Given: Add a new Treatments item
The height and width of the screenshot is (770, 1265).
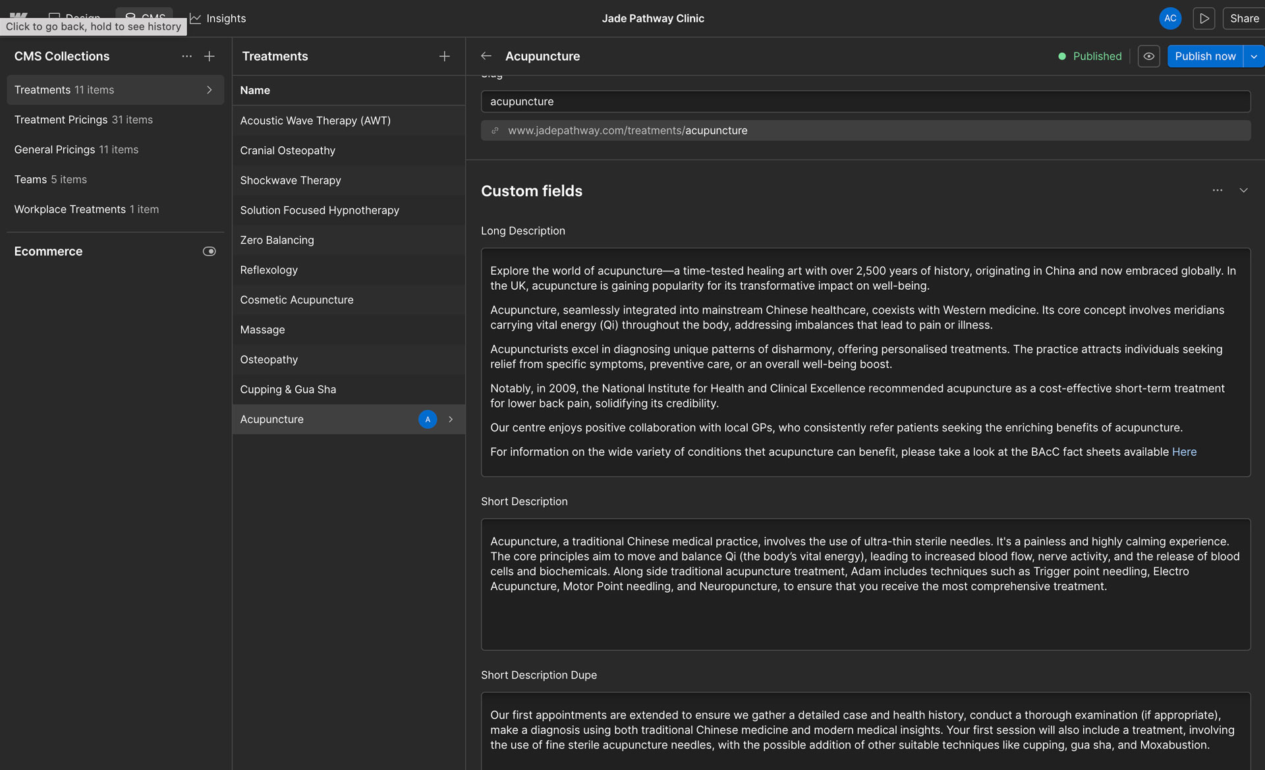Looking at the screenshot, I should click(445, 57).
